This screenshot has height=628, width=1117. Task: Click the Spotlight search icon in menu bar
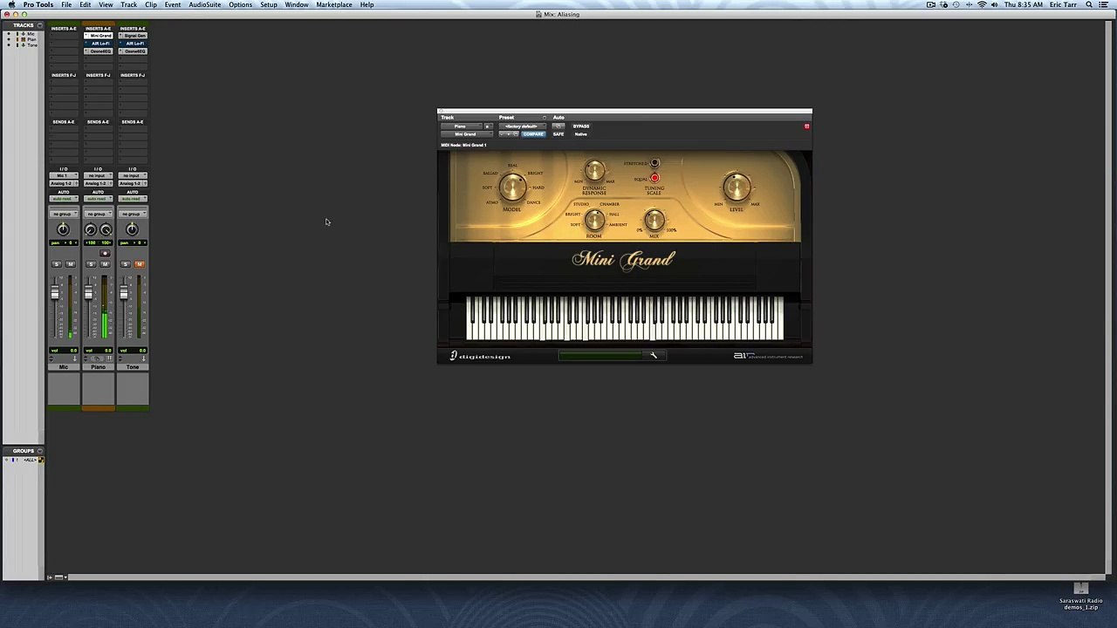pyautogui.click(x=1089, y=5)
